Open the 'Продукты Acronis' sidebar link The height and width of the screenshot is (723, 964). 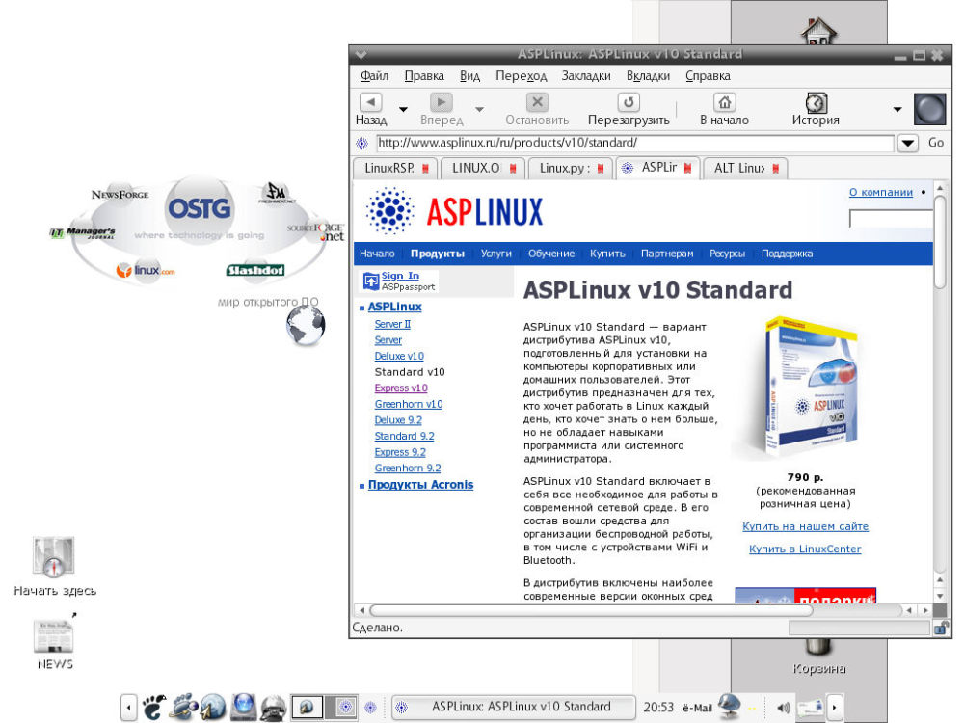pos(420,485)
